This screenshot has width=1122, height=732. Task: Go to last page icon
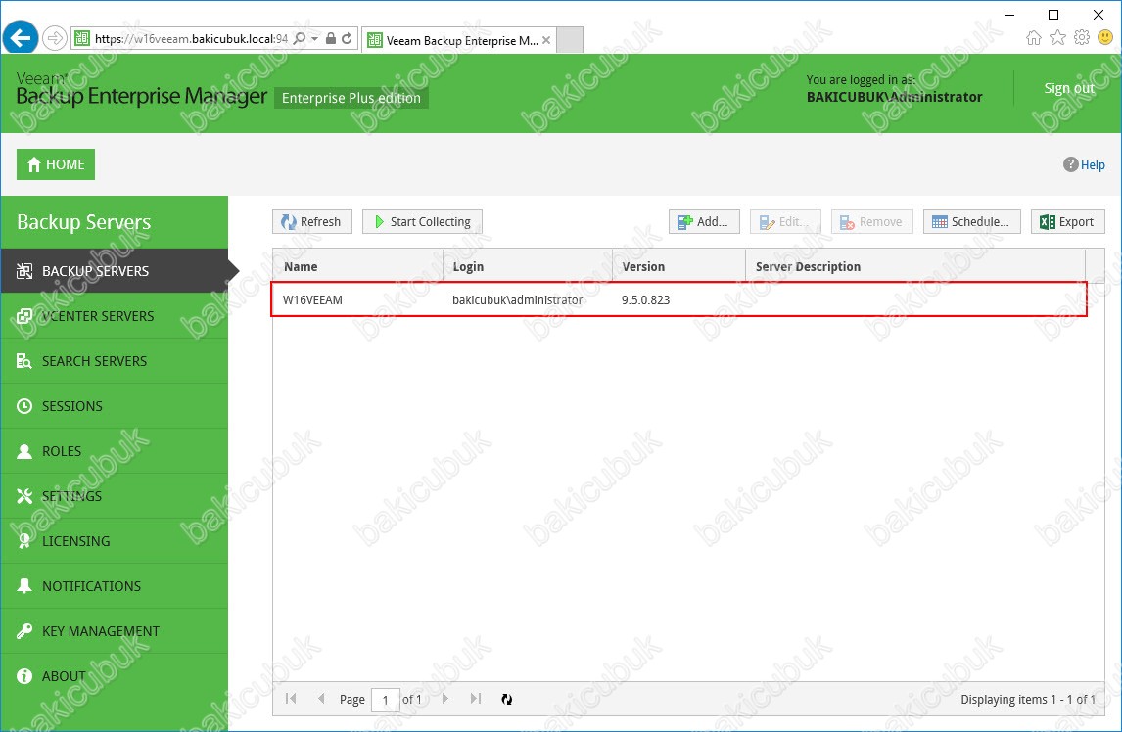pos(476,699)
